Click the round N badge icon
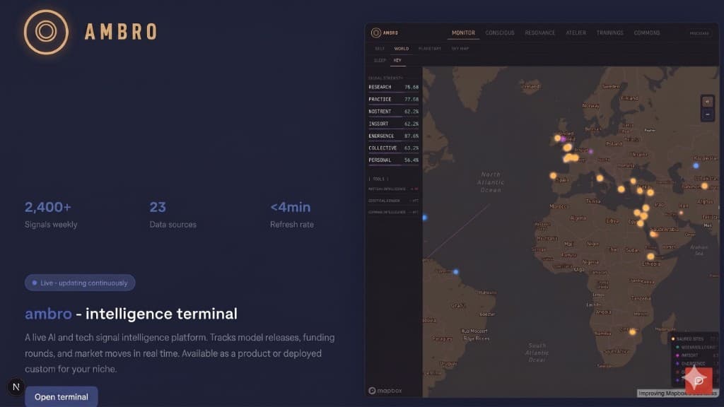The image size is (724, 407). (x=16, y=387)
